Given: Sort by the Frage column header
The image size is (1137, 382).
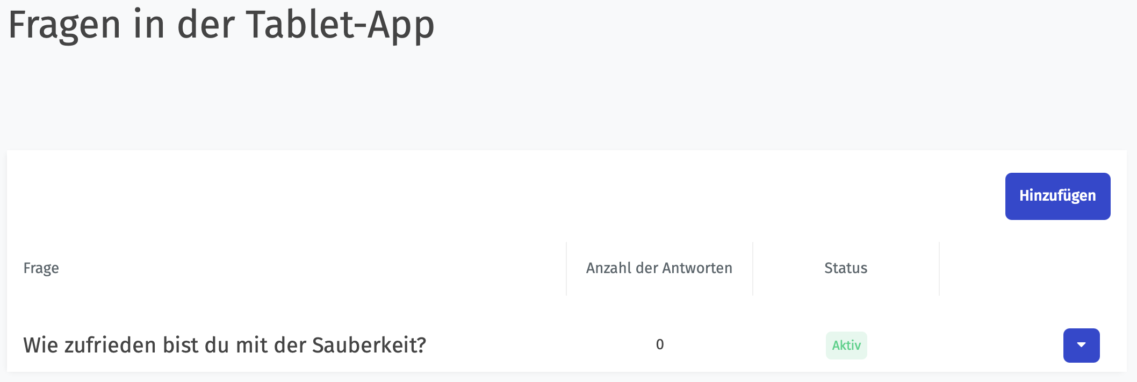Looking at the screenshot, I should click(41, 268).
